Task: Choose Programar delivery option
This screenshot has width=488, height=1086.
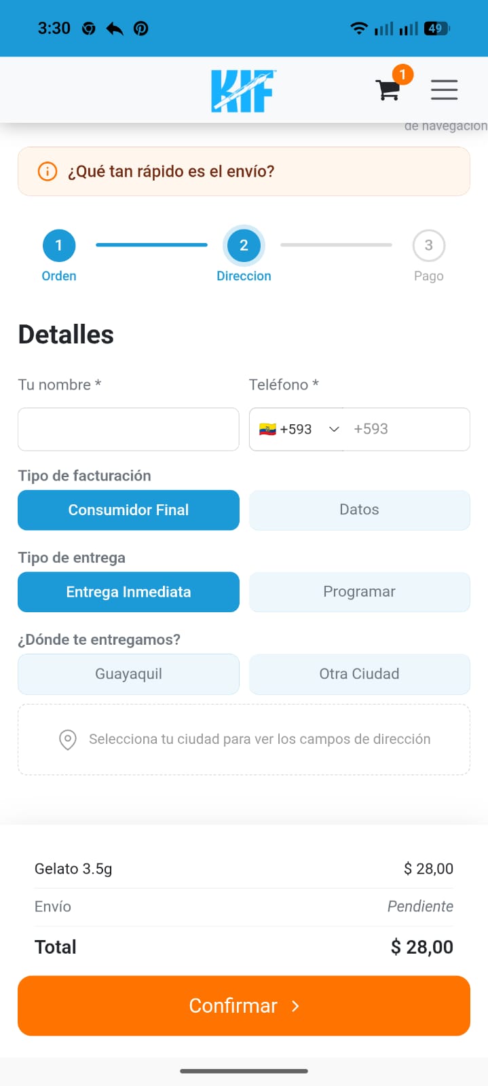Action: pyautogui.click(x=359, y=592)
